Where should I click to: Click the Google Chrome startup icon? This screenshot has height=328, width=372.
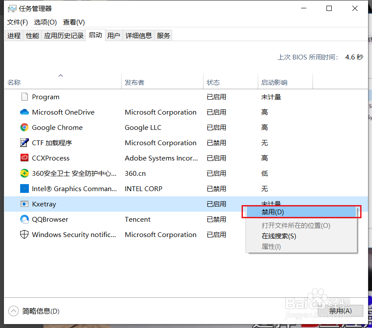click(x=25, y=127)
